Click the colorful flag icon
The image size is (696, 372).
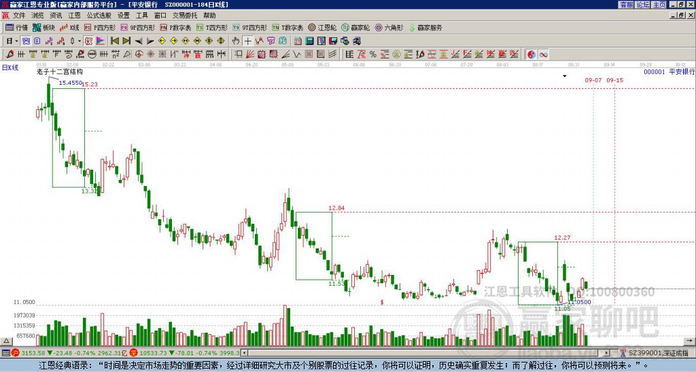[x=101, y=41]
